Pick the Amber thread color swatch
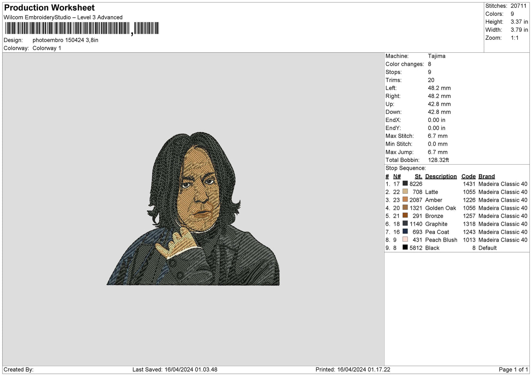Image resolution: width=532 pixels, height=376 pixels. pyautogui.click(x=405, y=200)
